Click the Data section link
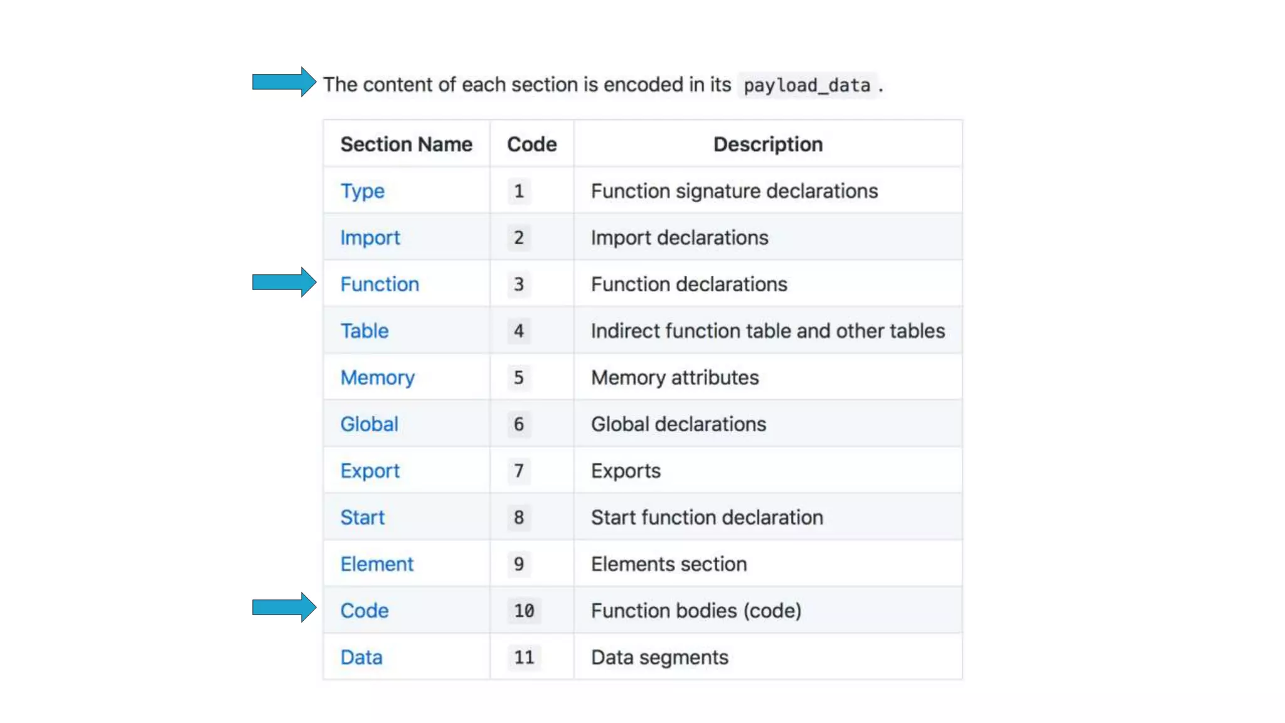 [361, 657]
